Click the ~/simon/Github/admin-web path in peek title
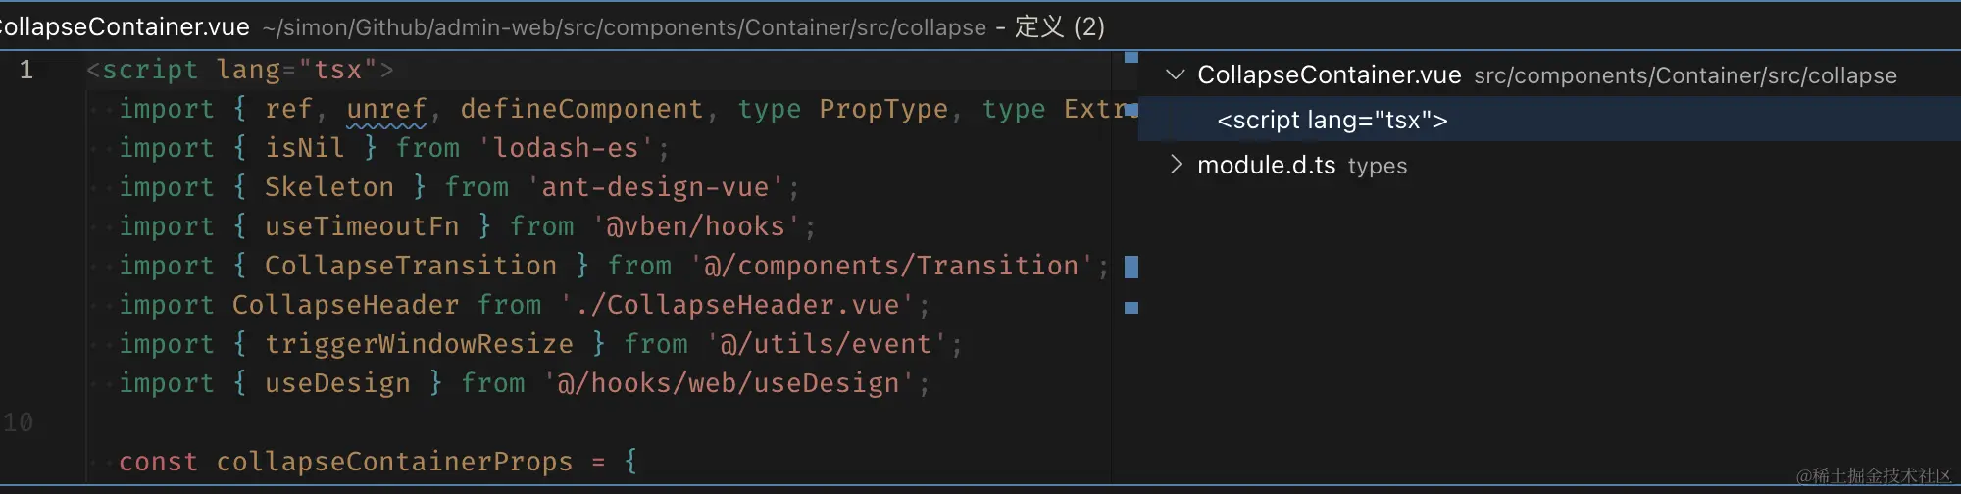The image size is (1961, 494). point(624,27)
